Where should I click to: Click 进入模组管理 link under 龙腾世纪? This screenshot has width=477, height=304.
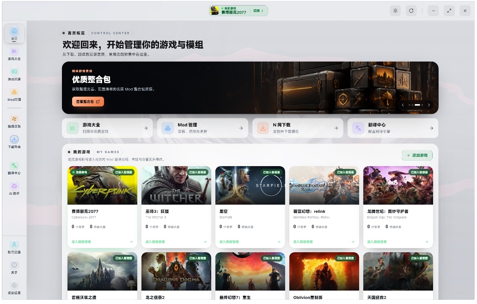(377, 242)
